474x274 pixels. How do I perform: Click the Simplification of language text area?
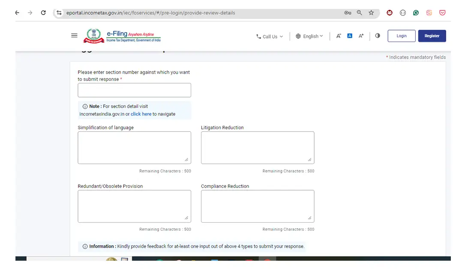click(134, 147)
